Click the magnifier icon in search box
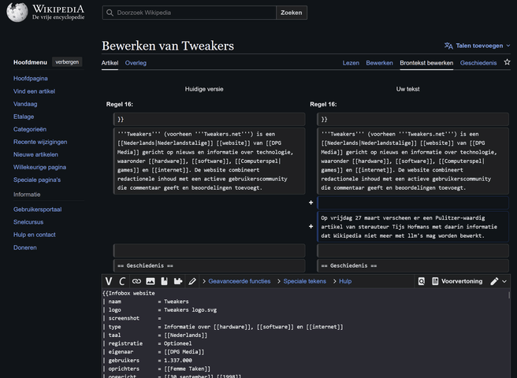This screenshot has width=517, height=378. click(x=110, y=13)
